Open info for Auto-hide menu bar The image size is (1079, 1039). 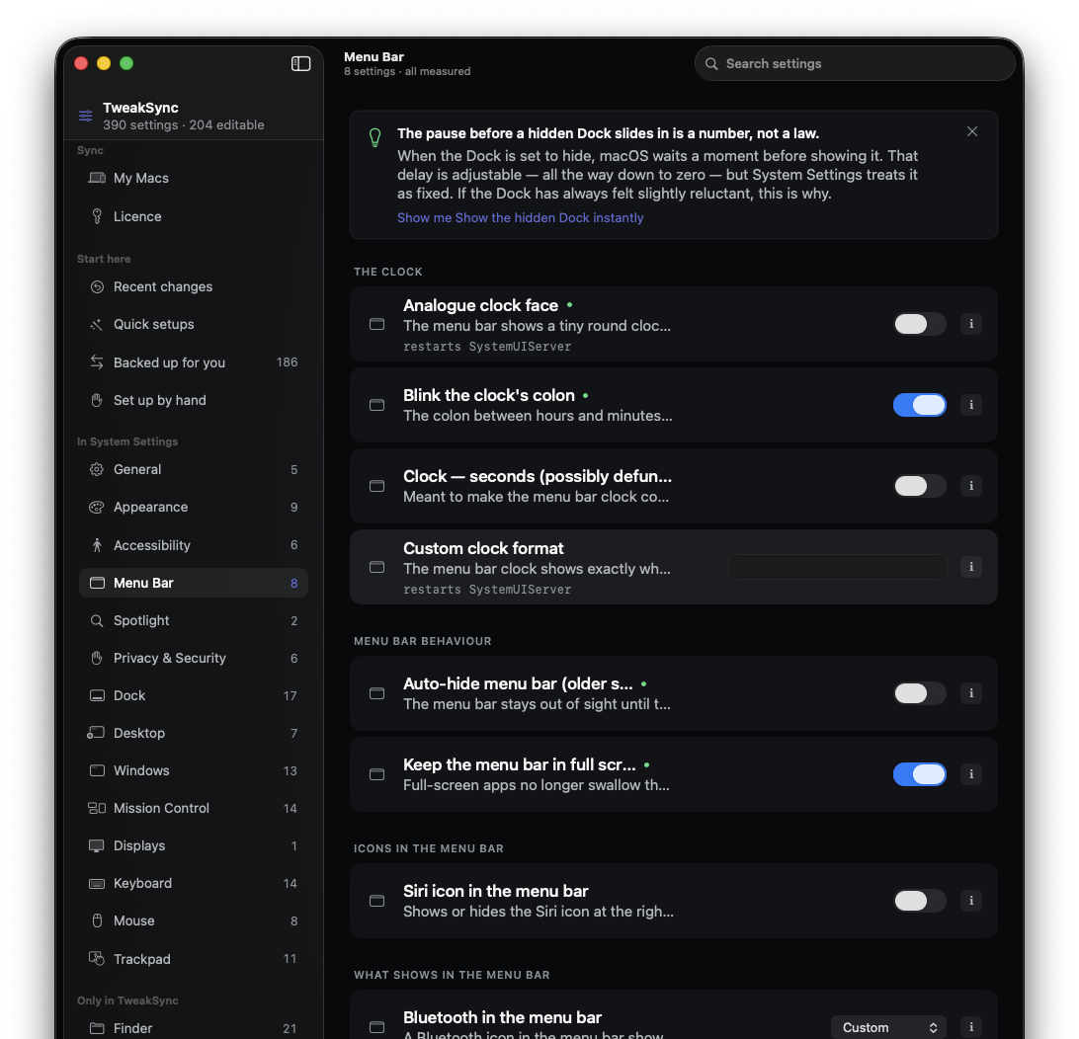pyautogui.click(x=971, y=693)
